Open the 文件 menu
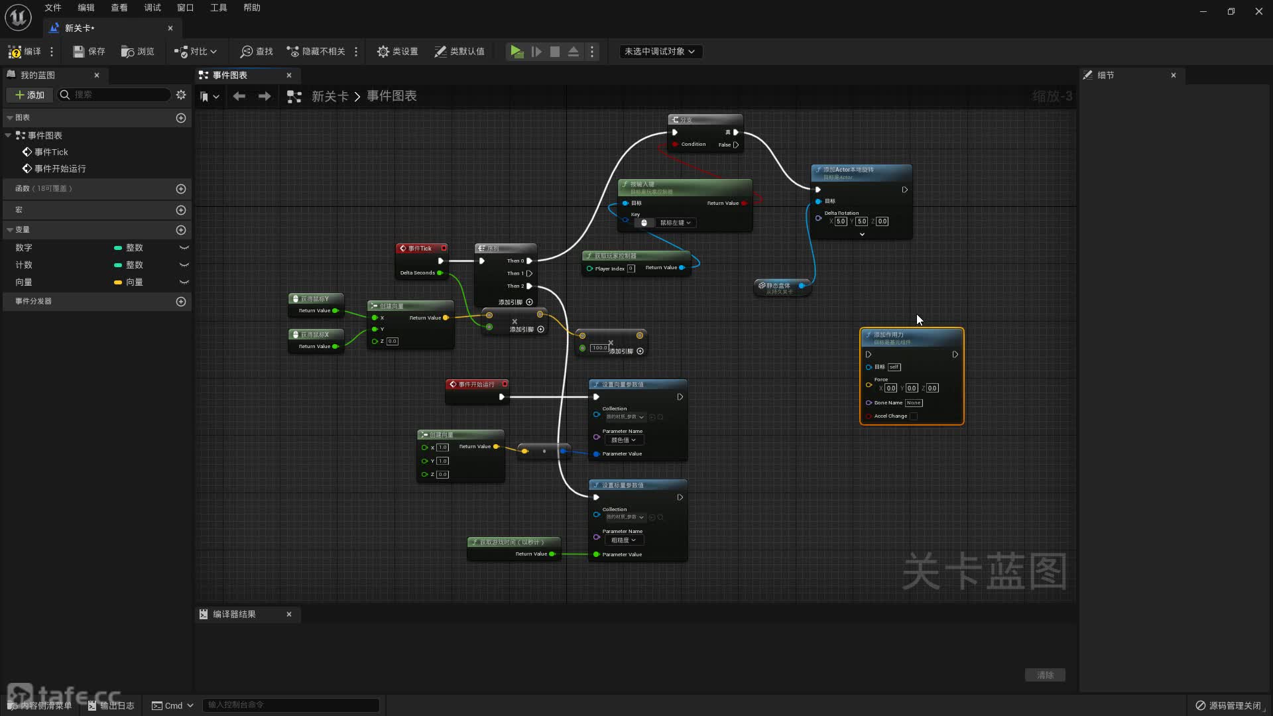 (53, 8)
